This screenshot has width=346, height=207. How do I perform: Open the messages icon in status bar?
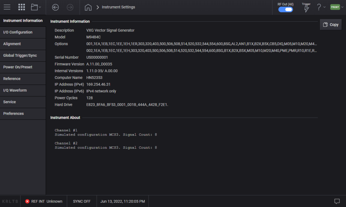tap(337, 201)
